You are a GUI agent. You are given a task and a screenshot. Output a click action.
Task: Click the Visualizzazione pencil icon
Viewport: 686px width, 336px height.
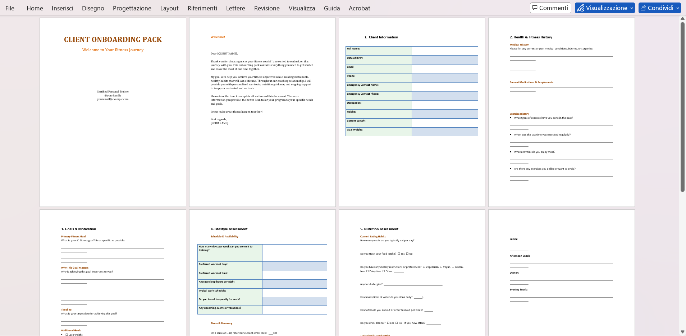tap(580, 8)
